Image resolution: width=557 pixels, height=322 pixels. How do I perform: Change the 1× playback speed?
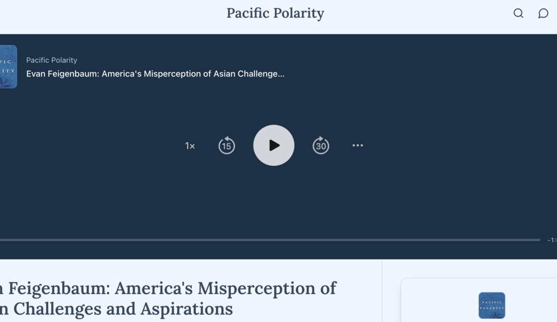pyautogui.click(x=190, y=146)
